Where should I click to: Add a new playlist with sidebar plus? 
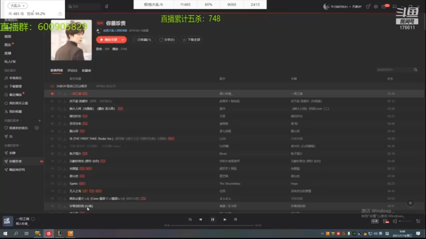(39, 121)
